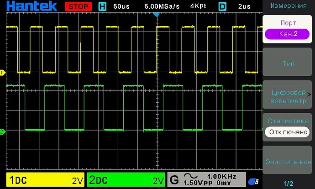Viewport: 315px width, 189px height.
Task: Select the green channel 2 DC 2V box
Action: 126,180
